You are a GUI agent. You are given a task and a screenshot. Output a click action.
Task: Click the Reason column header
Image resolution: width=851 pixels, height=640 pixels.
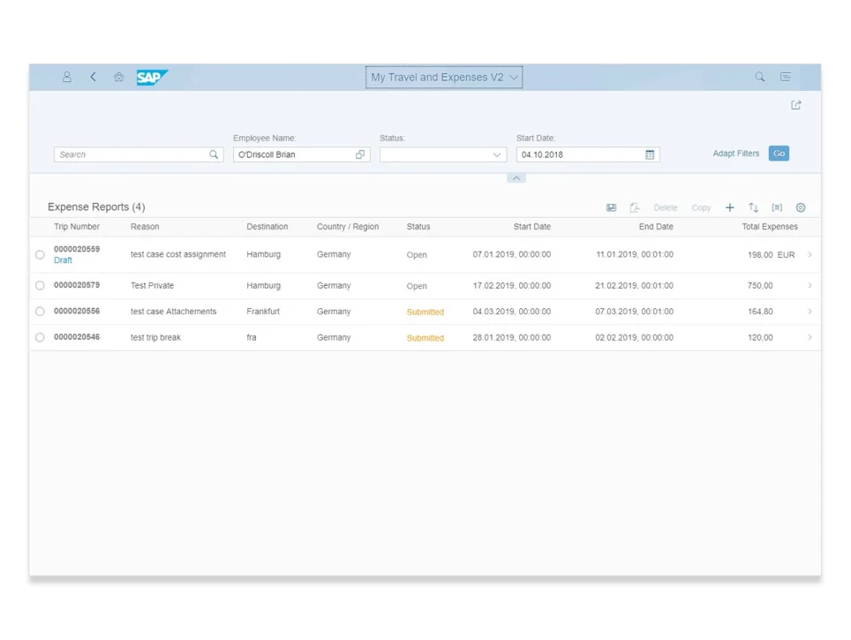(x=145, y=227)
